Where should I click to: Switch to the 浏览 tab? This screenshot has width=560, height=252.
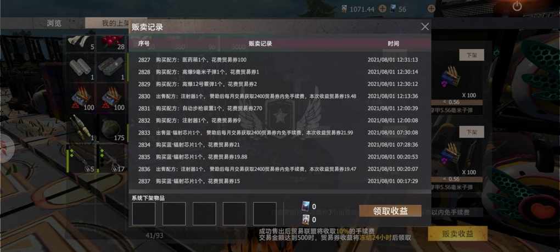click(x=54, y=23)
